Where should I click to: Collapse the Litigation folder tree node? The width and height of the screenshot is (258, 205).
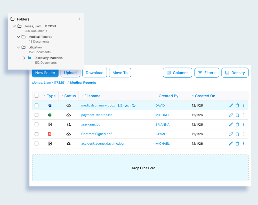coord(18,47)
